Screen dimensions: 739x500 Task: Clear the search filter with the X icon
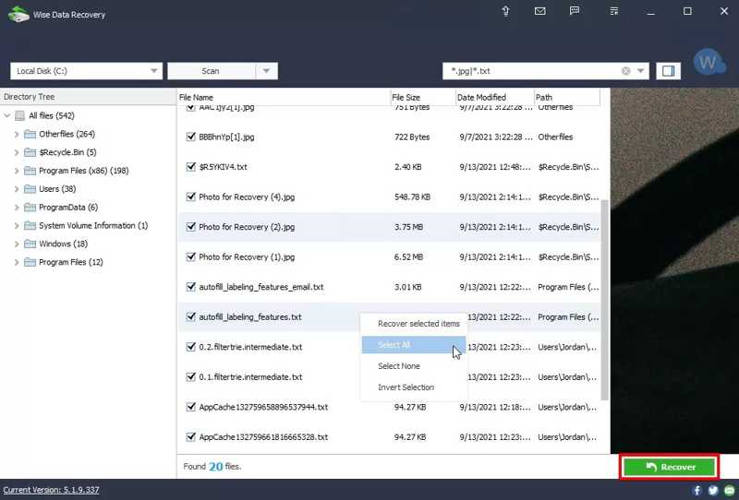(626, 71)
